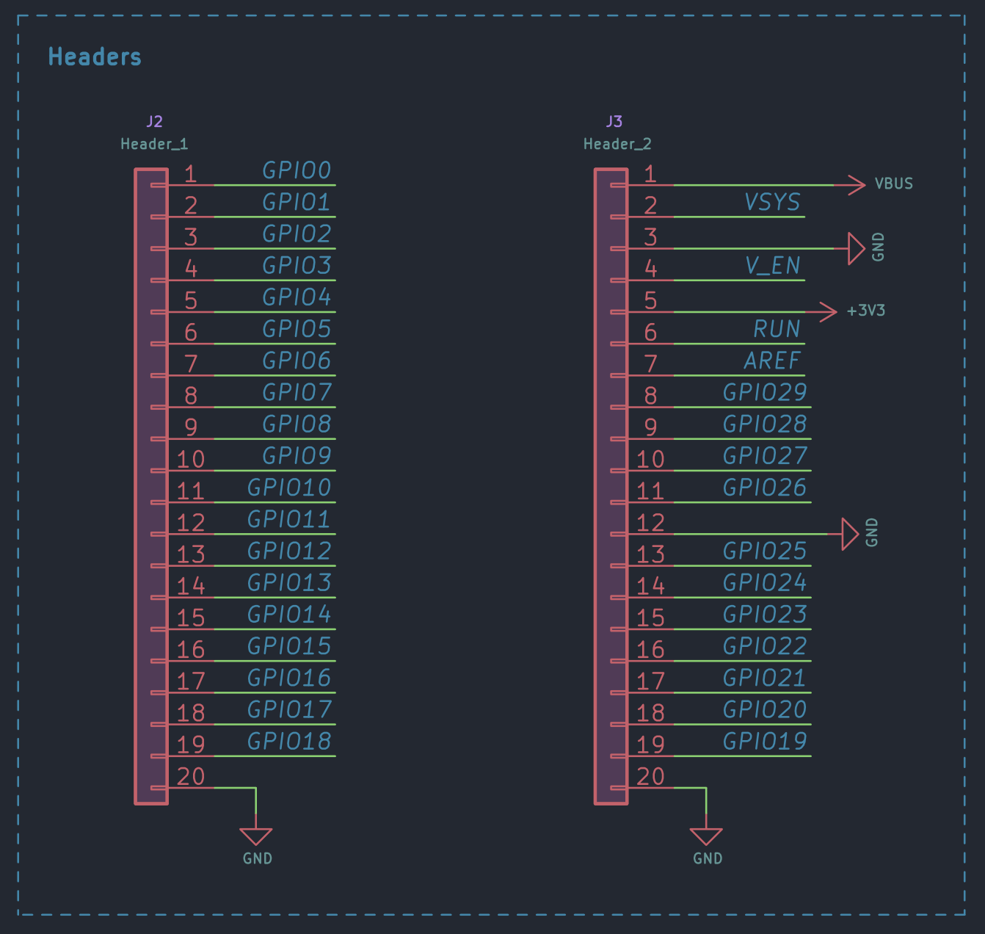Screen dimensions: 985x934
Task: Select the GPIO17 net label
Action: (289, 709)
